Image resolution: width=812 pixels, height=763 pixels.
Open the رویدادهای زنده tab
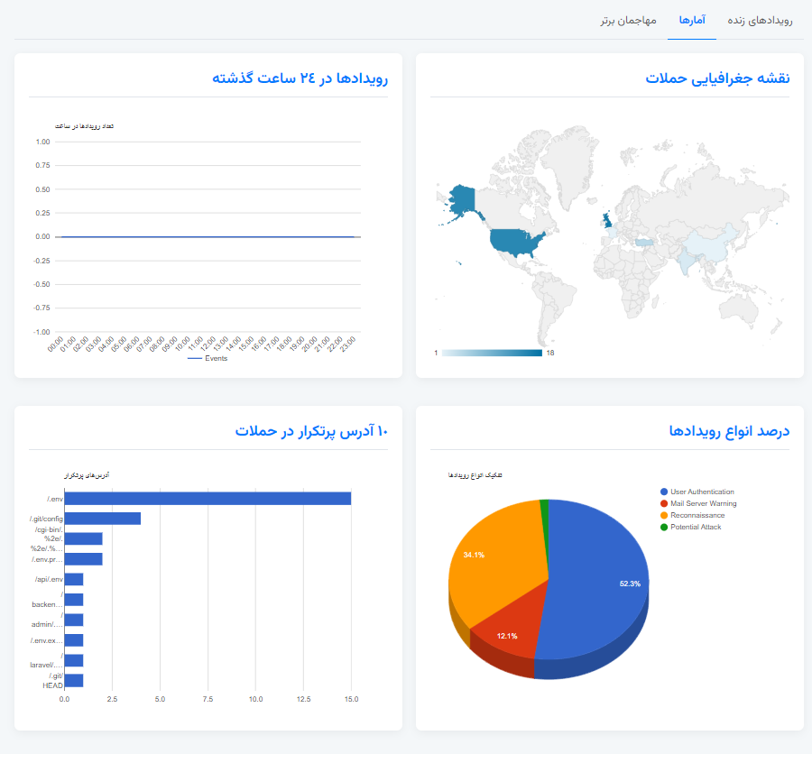[760, 20]
